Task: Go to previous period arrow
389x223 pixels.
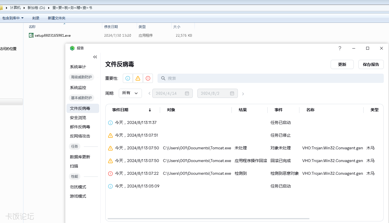Action: tap(149, 94)
